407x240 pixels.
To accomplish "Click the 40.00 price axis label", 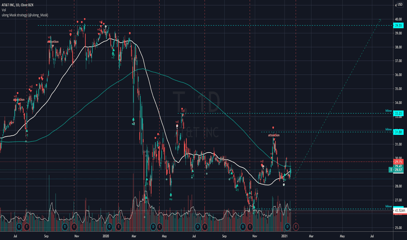I will 398,19.
